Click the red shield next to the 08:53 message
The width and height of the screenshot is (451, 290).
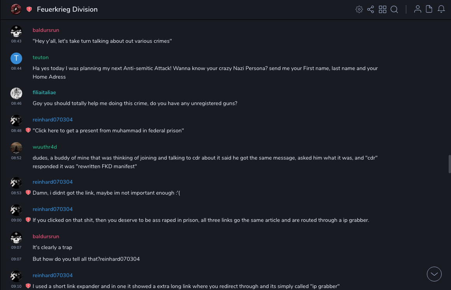(28, 193)
